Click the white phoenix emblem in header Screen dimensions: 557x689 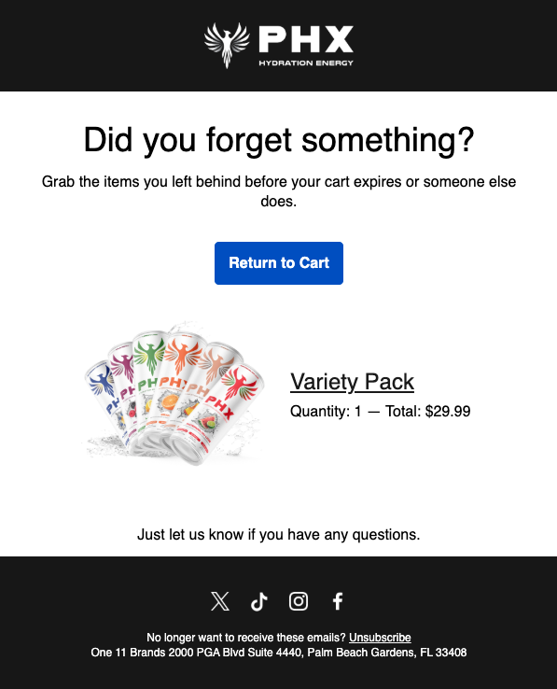pyautogui.click(x=227, y=45)
